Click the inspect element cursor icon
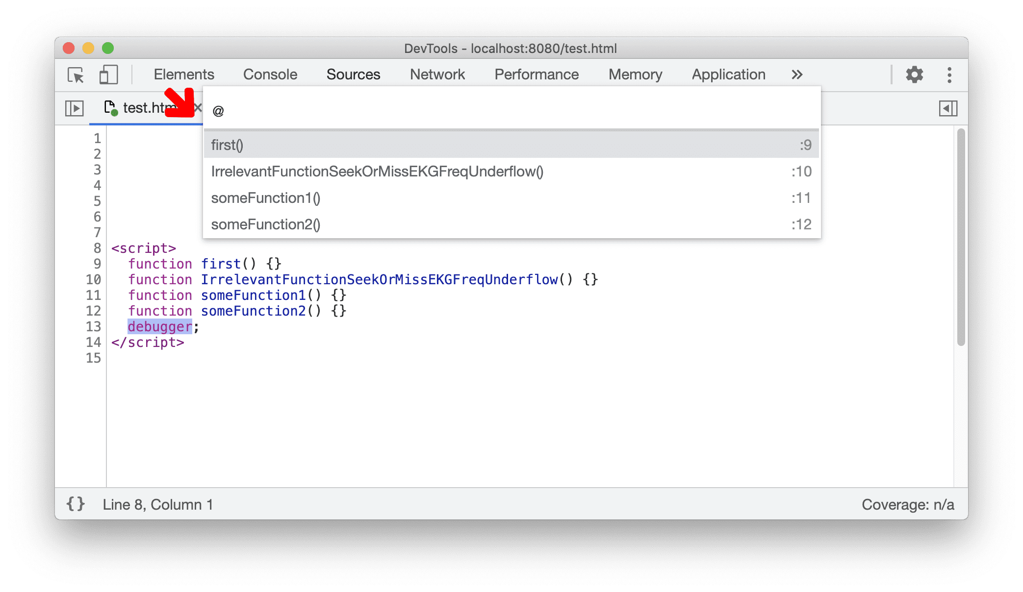The height and width of the screenshot is (592, 1023). (76, 74)
